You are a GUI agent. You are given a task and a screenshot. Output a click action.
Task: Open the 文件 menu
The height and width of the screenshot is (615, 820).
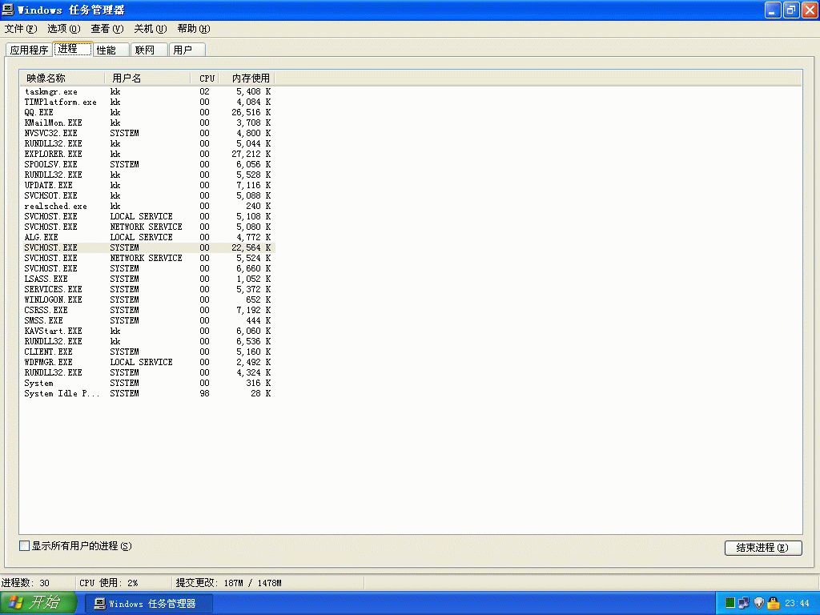pos(21,29)
